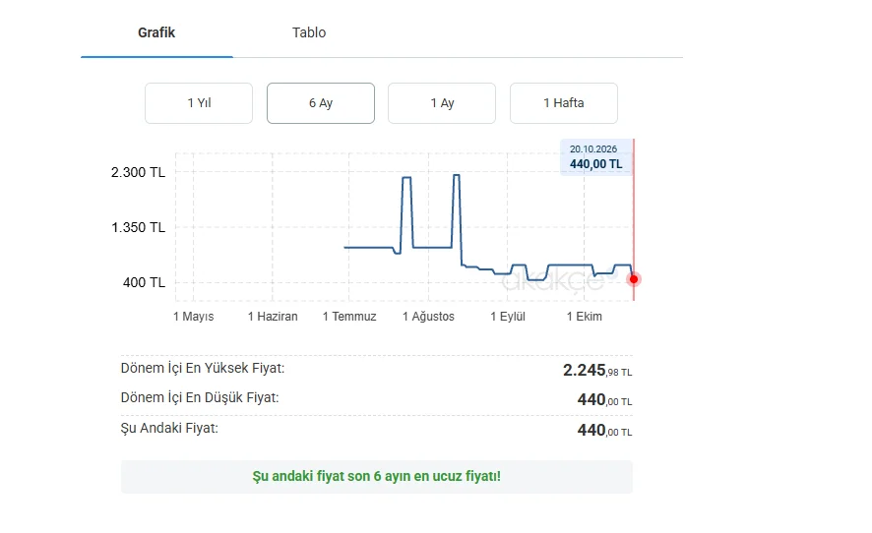The width and height of the screenshot is (872, 533).
Task: Click the 1 Mayıs axis label
Action: pos(194,317)
